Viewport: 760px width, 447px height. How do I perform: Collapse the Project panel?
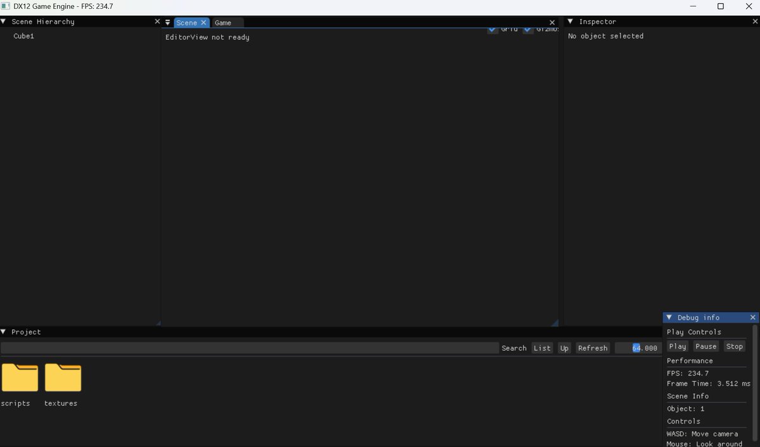point(4,332)
